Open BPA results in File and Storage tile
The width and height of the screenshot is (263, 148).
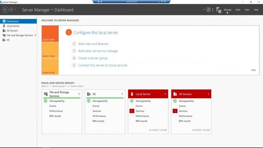[x=55, y=116]
